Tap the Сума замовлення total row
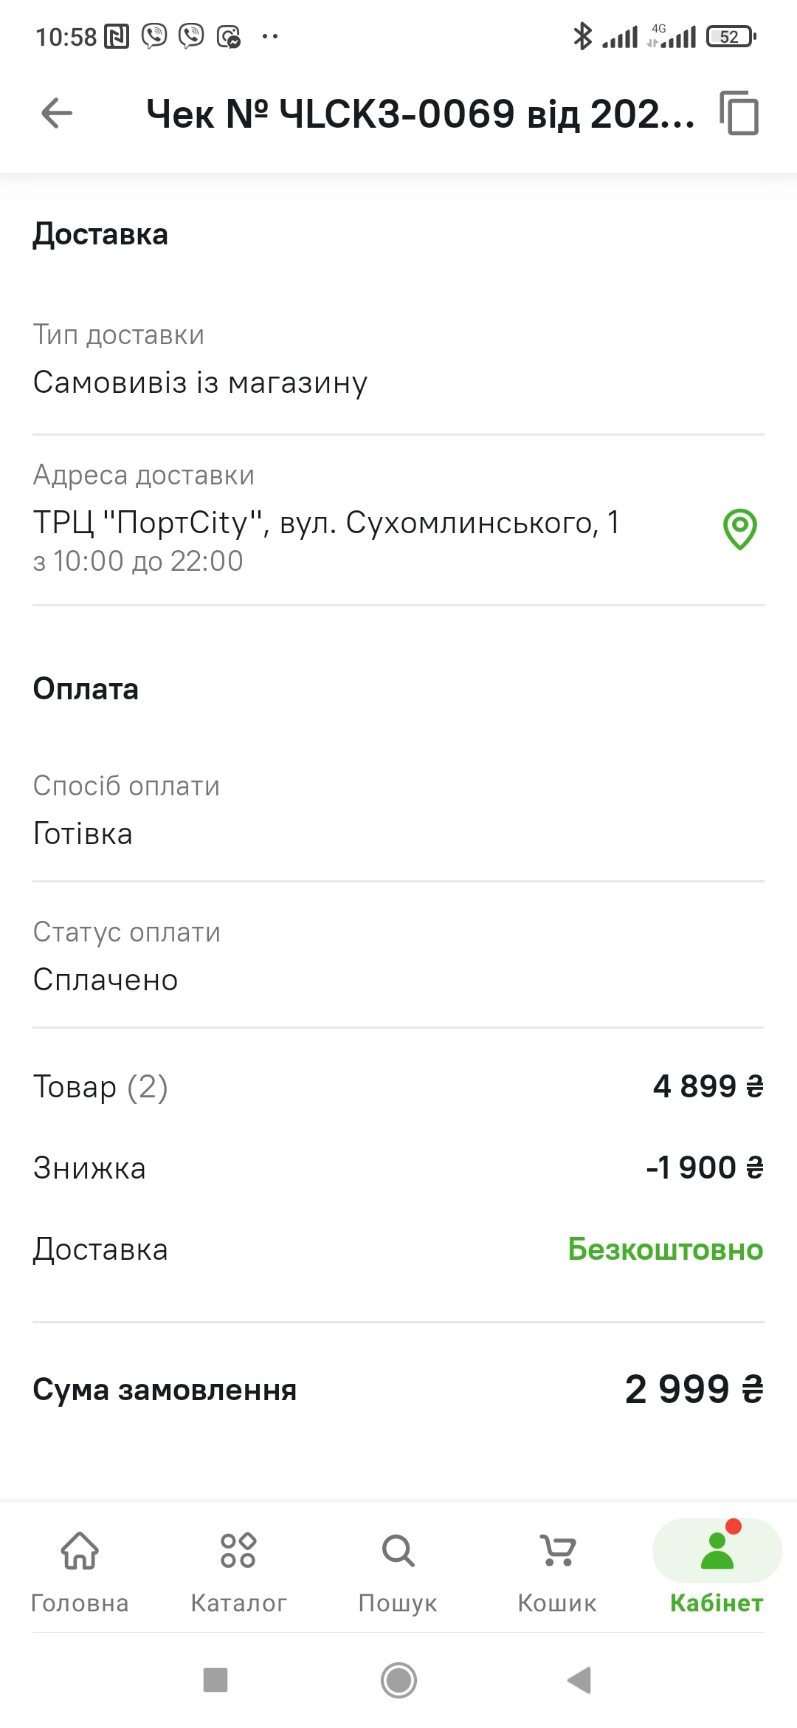The height and width of the screenshot is (1728, 797). pyautogui.click(x=398, y=1390)
